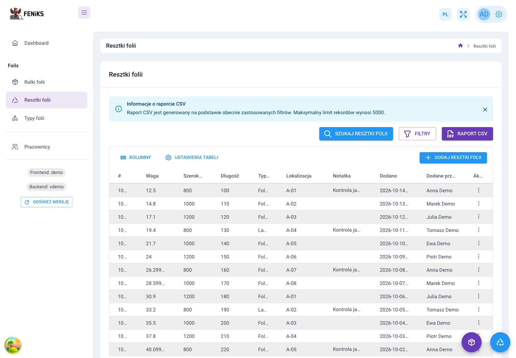Click SZUKAJ RESZTKI FOLII button
516x358 pixels.
coord(356,134)
